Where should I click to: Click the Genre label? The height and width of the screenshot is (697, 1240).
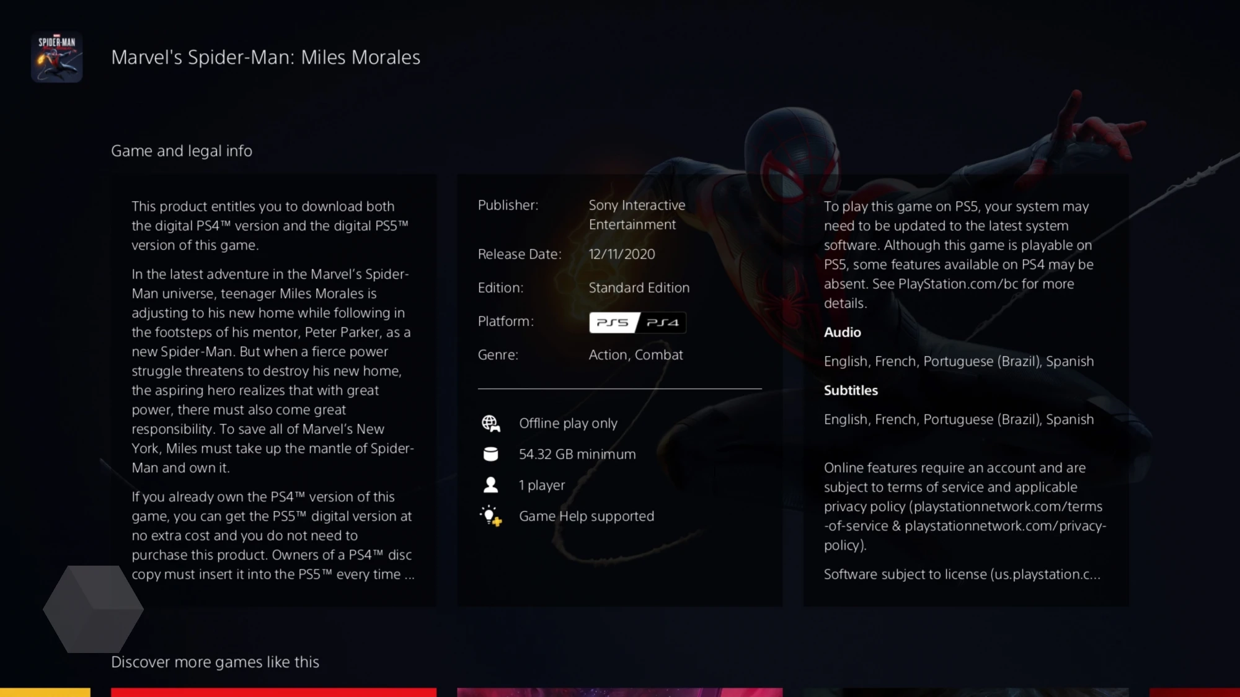pos(498,354)
